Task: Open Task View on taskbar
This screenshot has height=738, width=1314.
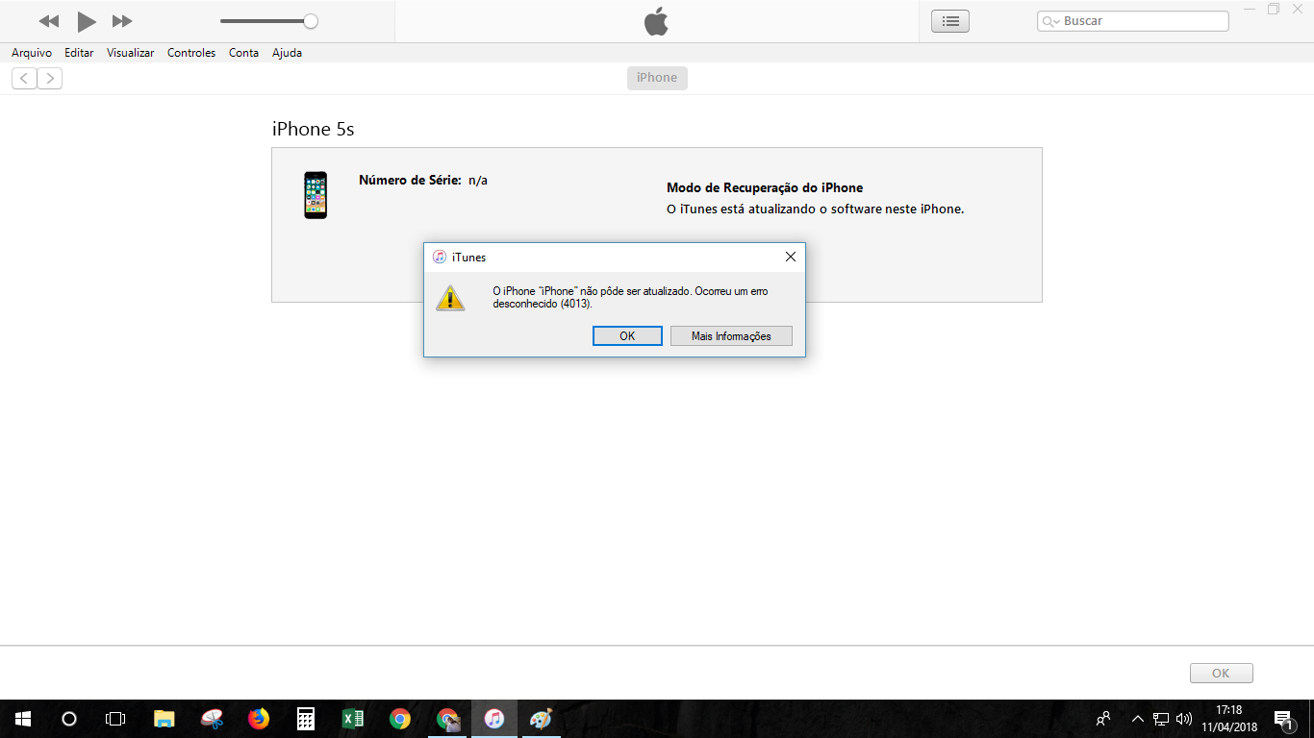Action: (x=115, y=718)
